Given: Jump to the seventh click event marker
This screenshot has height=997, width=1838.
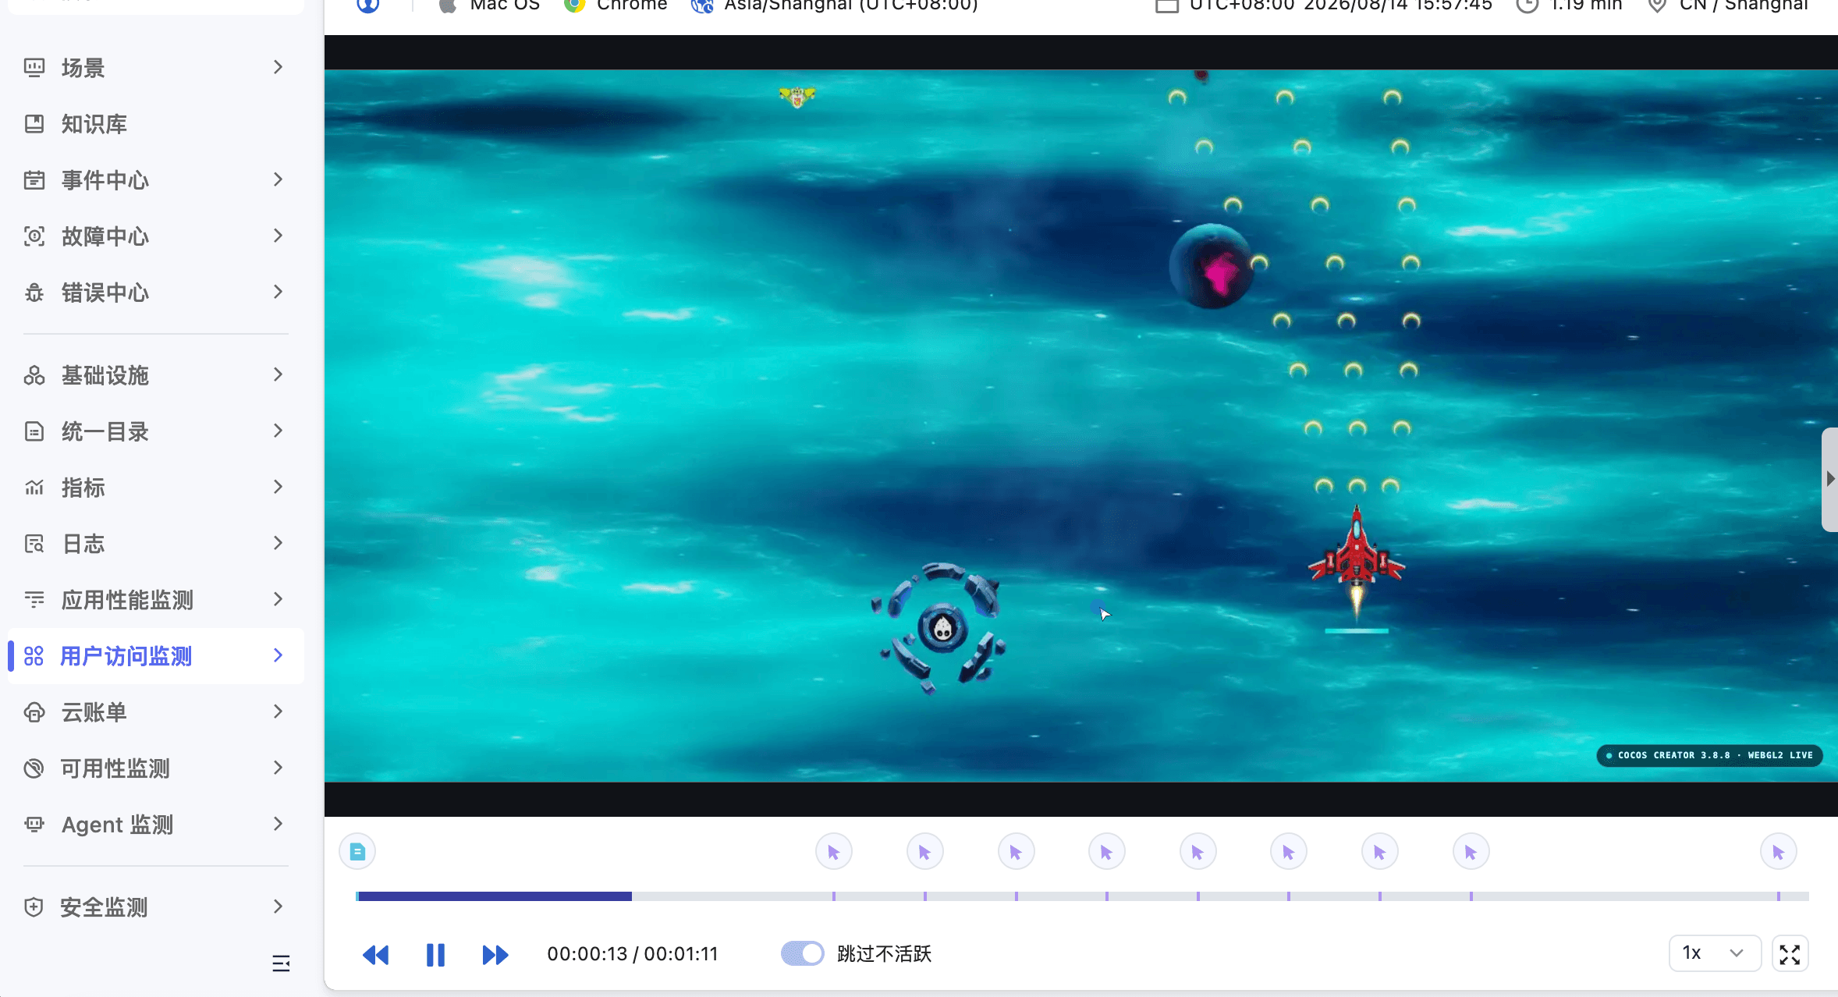Looking at the screenshot, I should (x=1379, y=852).
